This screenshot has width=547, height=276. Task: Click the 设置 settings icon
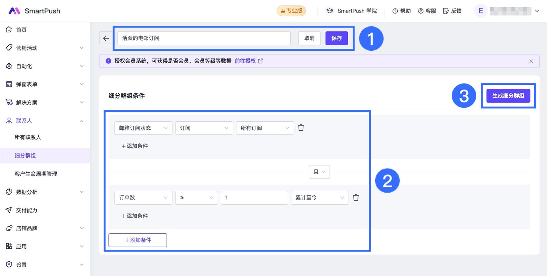[9, 264]
